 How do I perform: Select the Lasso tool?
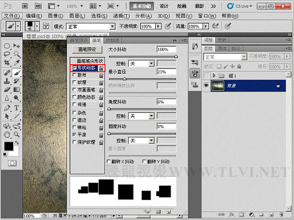pyautogui.click(x=7, y=54)
